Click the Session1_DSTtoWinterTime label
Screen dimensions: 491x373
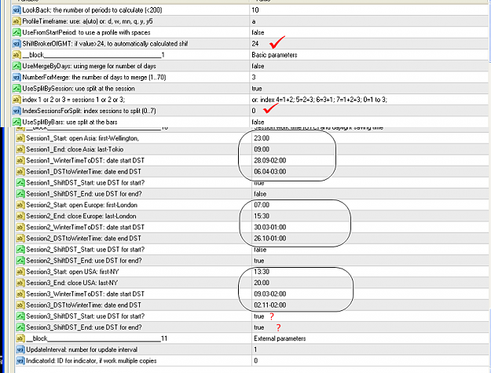(83, 172)
